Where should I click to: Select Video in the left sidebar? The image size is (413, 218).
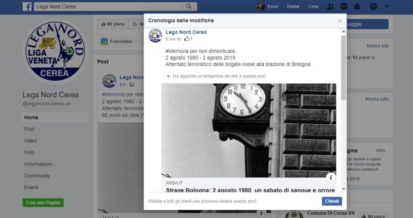tap(31, 141)
